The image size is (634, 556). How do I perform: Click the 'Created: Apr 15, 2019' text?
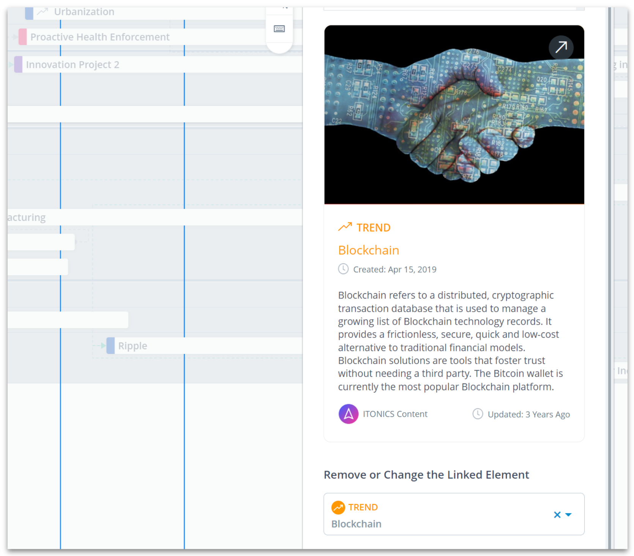tap(394, 269)
